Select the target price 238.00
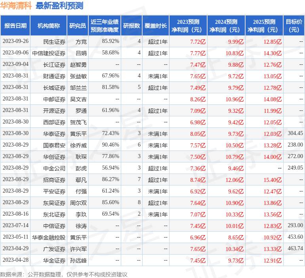This screenshot has height=278, width=305. point(295,145)
